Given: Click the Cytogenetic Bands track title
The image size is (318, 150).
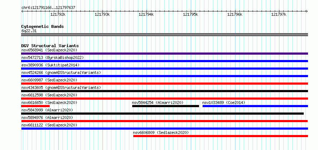Looking at the screenshot, I should click(43, 26).
